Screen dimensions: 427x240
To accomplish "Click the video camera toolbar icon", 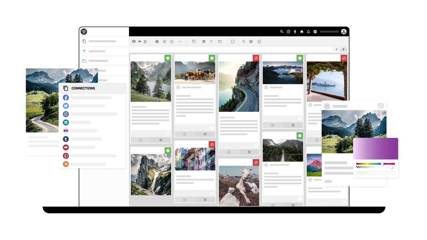I will (140, 42).
